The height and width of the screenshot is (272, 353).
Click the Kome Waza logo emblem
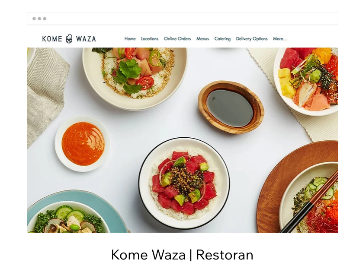pos(69,38)
